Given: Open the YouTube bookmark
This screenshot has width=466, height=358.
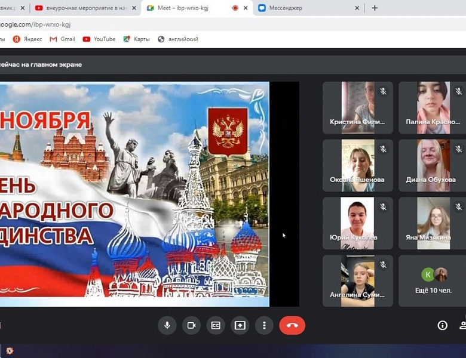Looking at the screenshot, I should (99, 39).
